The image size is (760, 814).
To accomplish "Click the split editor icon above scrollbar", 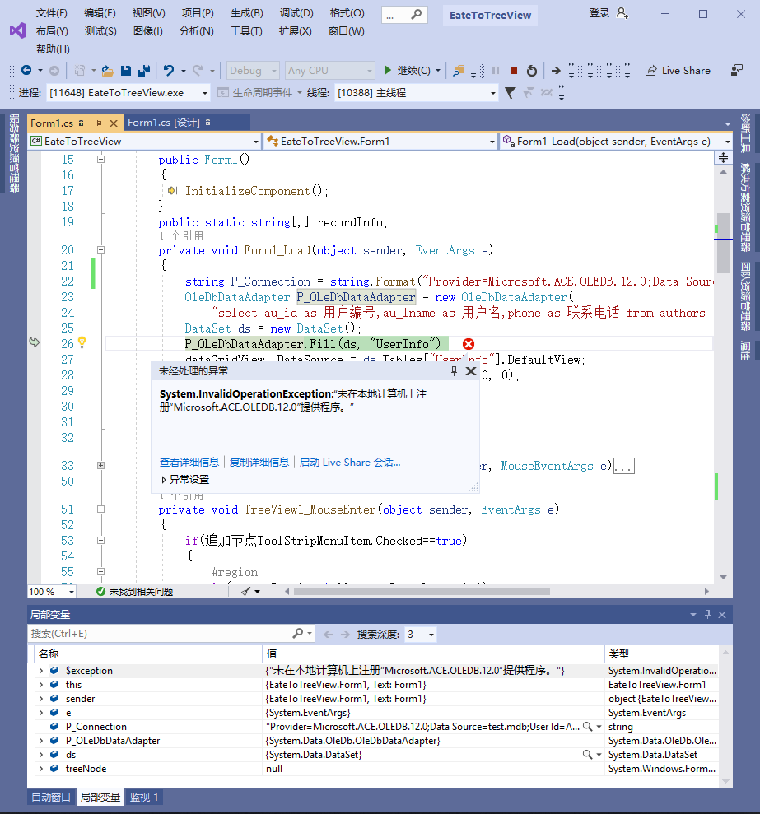I will pos(723,158).
